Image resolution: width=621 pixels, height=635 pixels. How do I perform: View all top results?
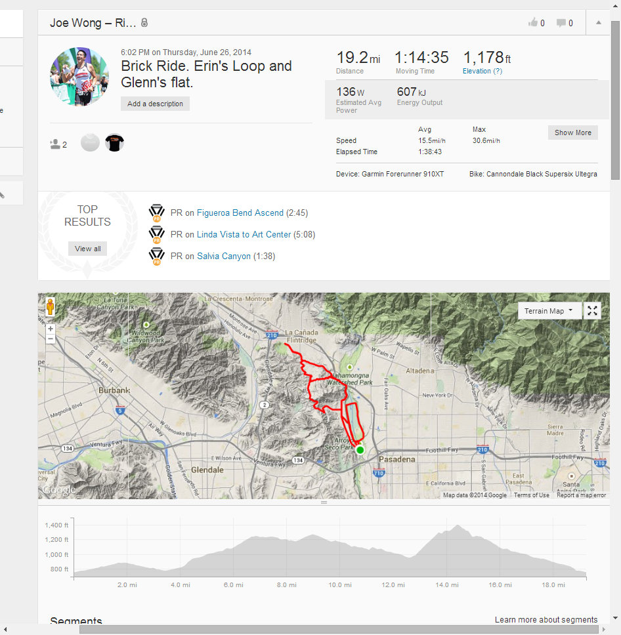click(x=87, y=249)
